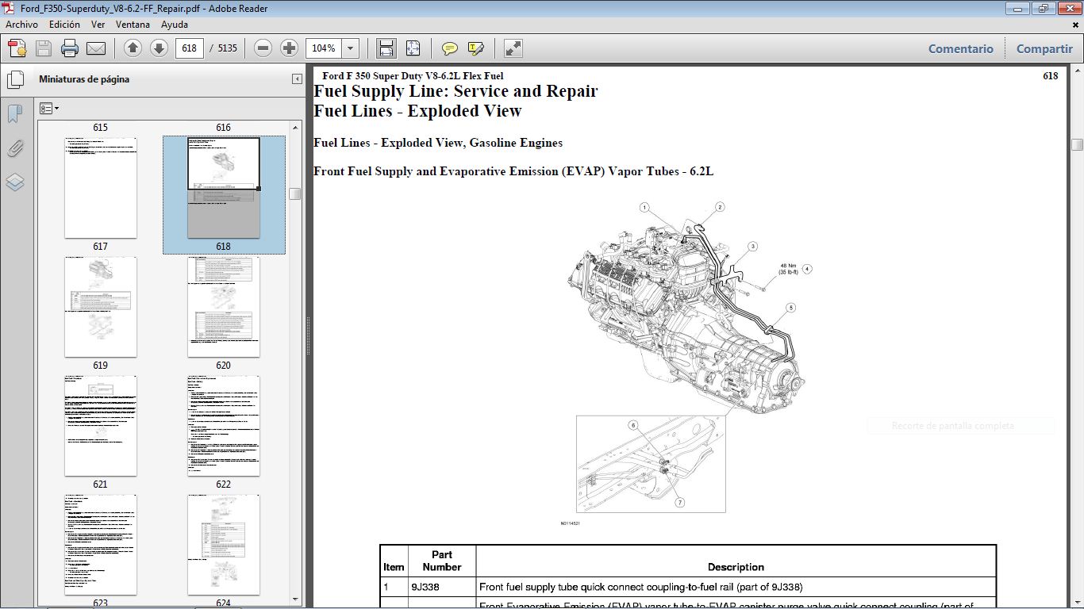
Task: Open the Ver menu
Action: click(x=98, y=25)
